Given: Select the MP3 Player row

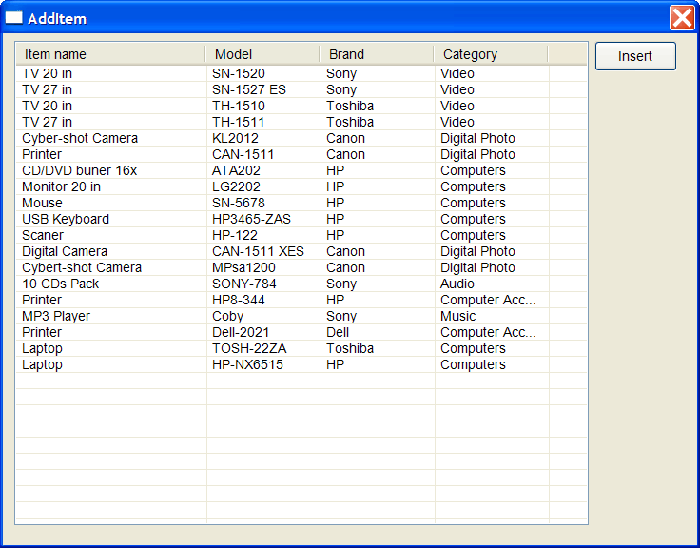Looking at the screenshot, I should 301,316.
